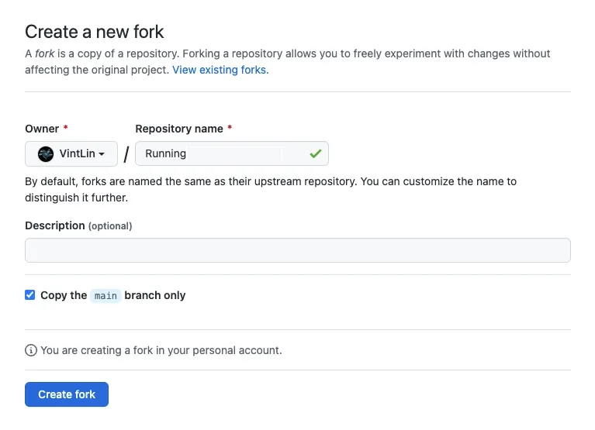Image resolution: width=595 pixels, height=430 pixels.
Task: Click the 'Repository name' label
Action: coord(179,129)
